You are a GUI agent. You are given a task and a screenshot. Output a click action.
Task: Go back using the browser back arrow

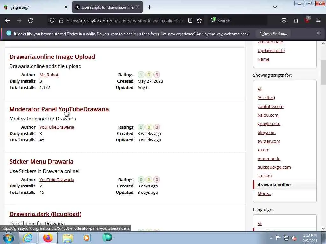pyautogui.click(x=8, y=21)
